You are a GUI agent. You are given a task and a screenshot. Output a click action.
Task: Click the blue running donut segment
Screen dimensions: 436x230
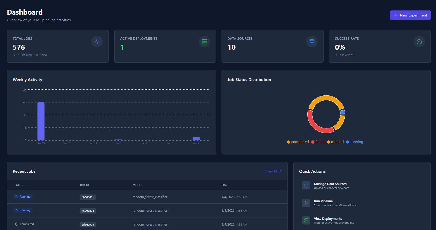point(343,112)
